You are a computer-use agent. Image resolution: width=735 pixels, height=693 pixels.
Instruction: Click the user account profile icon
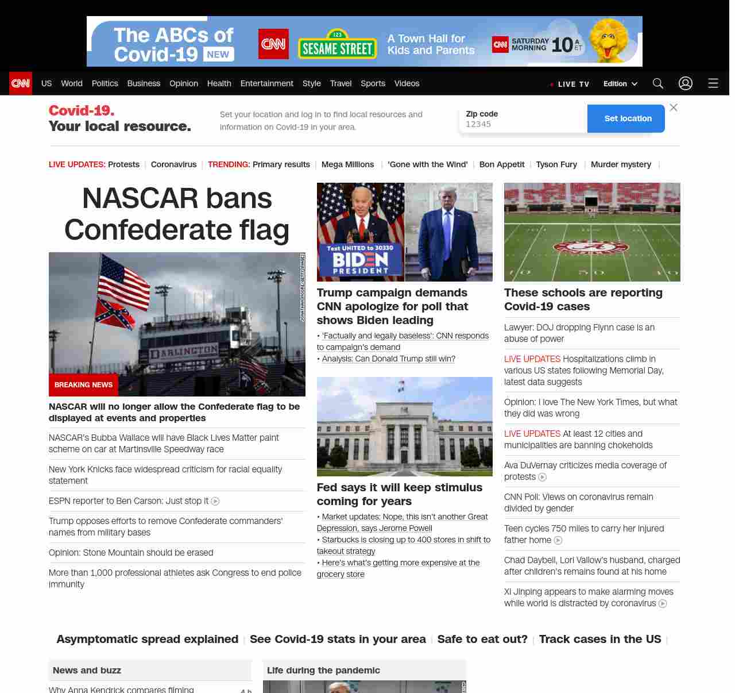685,83
